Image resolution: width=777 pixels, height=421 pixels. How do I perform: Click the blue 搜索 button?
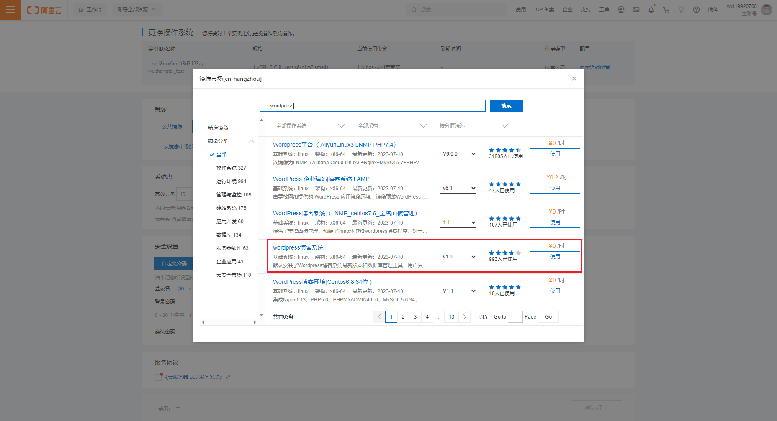pos(507,106)
